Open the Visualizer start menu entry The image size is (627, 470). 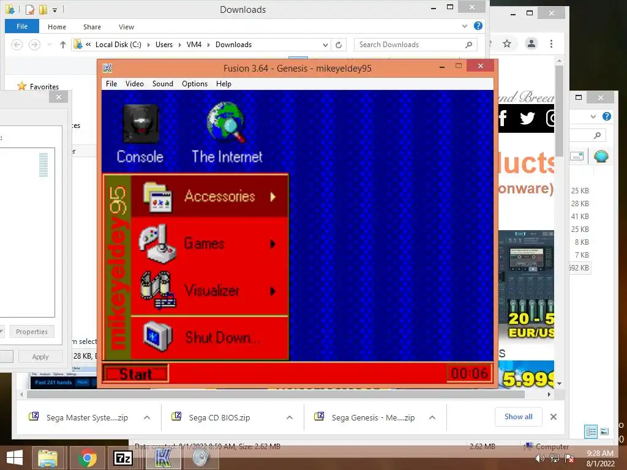click(210, 291)
